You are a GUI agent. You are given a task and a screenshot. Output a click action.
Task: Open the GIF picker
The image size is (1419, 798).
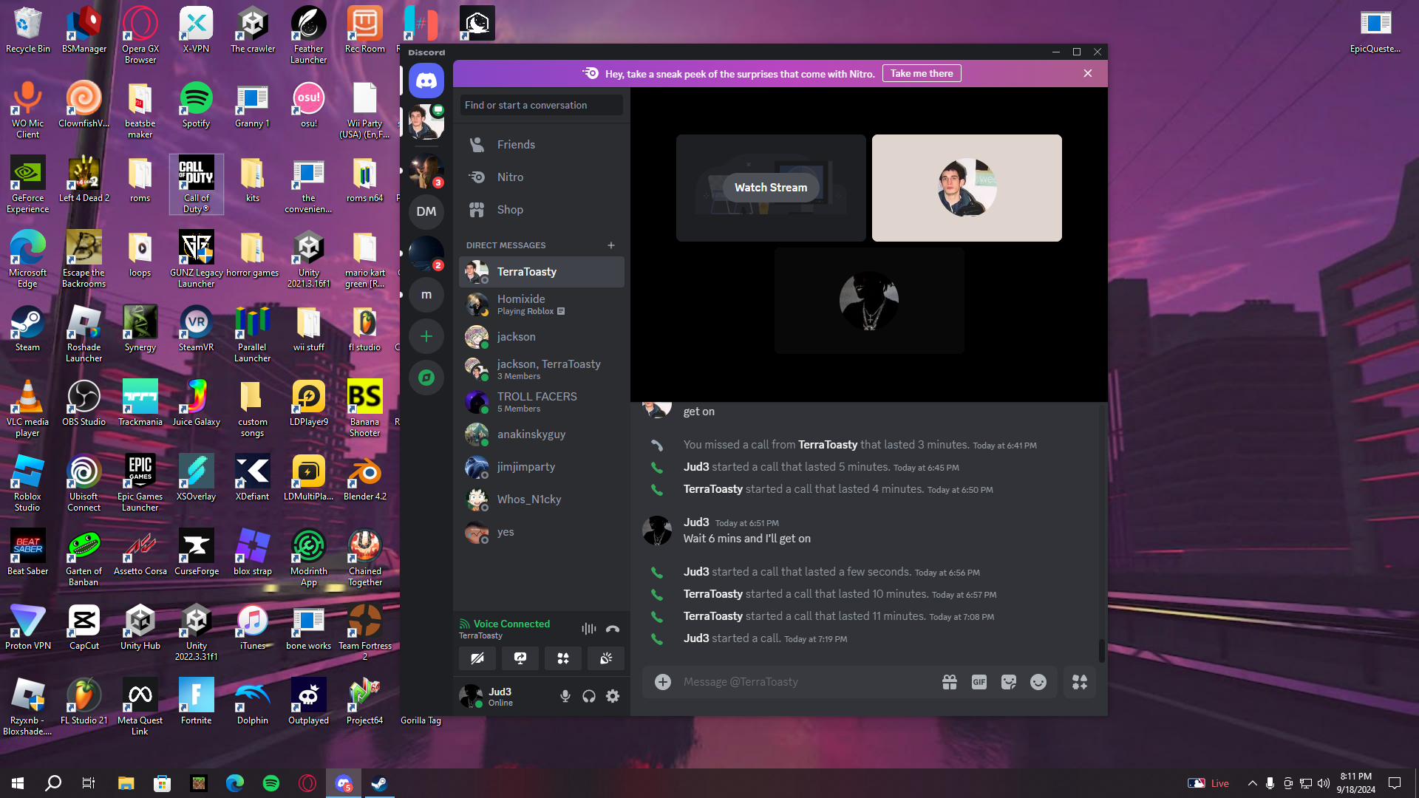point(979,682)
